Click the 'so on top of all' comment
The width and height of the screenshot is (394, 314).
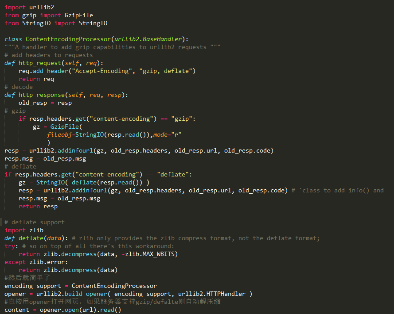[98, 246]
